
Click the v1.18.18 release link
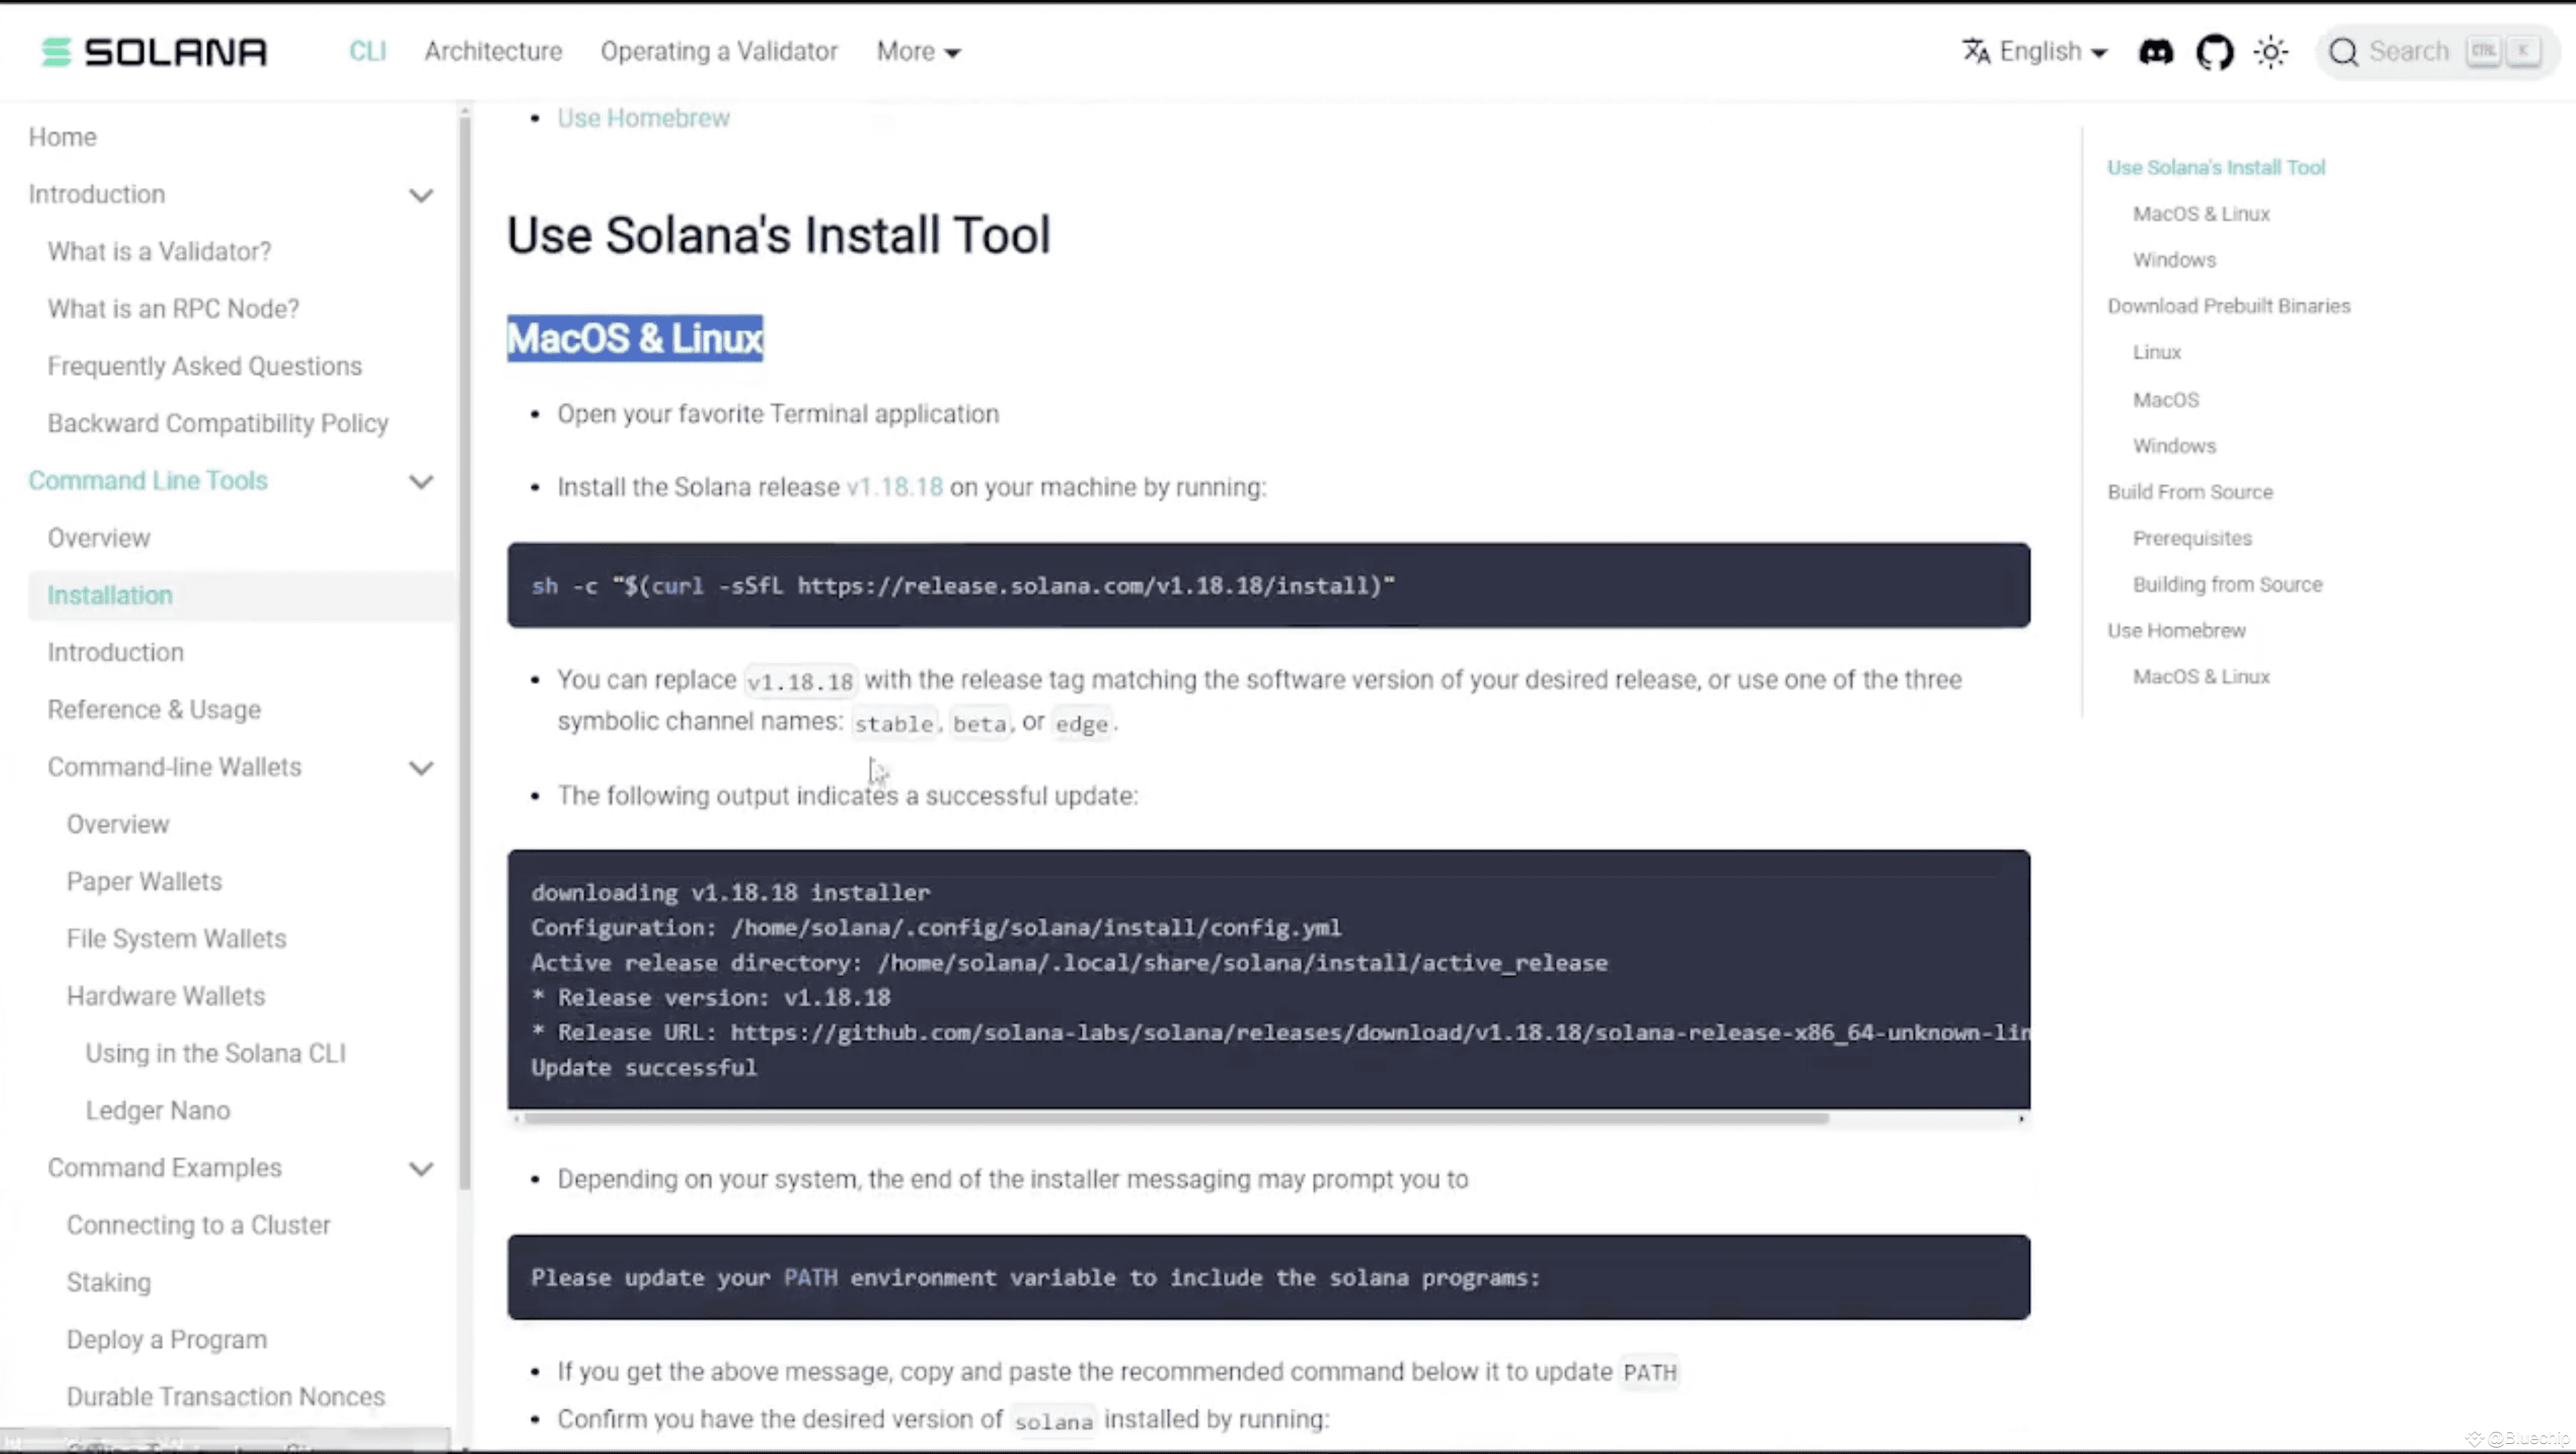coord(894,487)
